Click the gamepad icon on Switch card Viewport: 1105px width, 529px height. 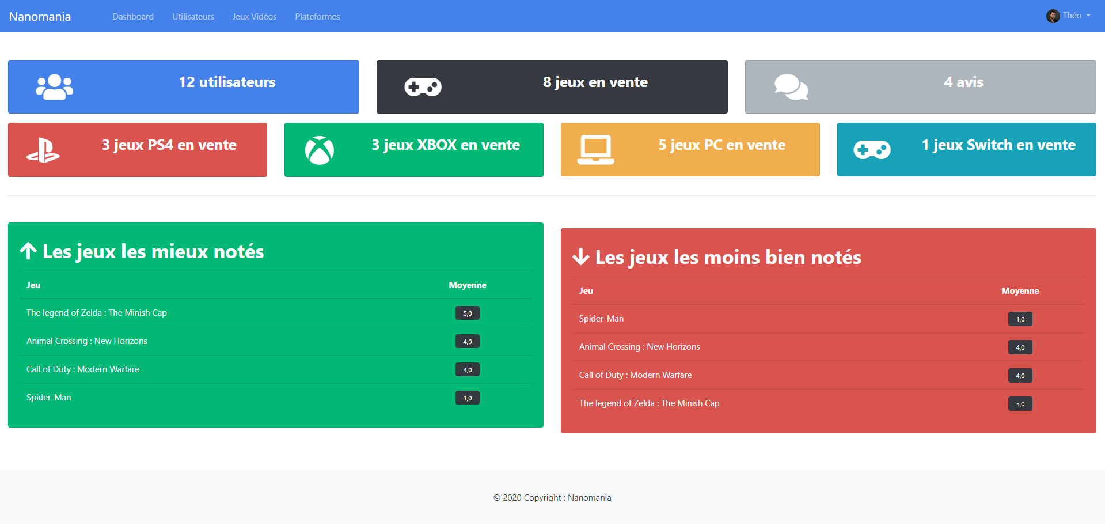[872, 150]
